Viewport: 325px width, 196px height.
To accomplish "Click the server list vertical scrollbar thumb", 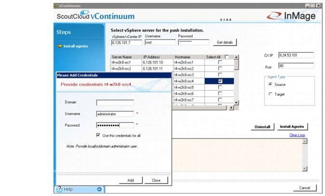I will pyautogui.click(x=236, y=64).
